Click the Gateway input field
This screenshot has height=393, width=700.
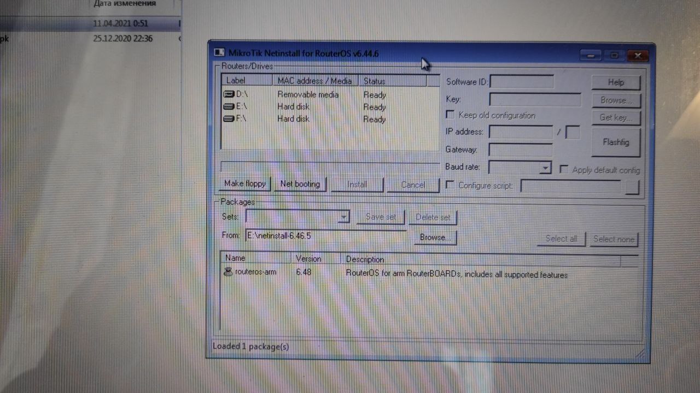(x=520, y=150)
